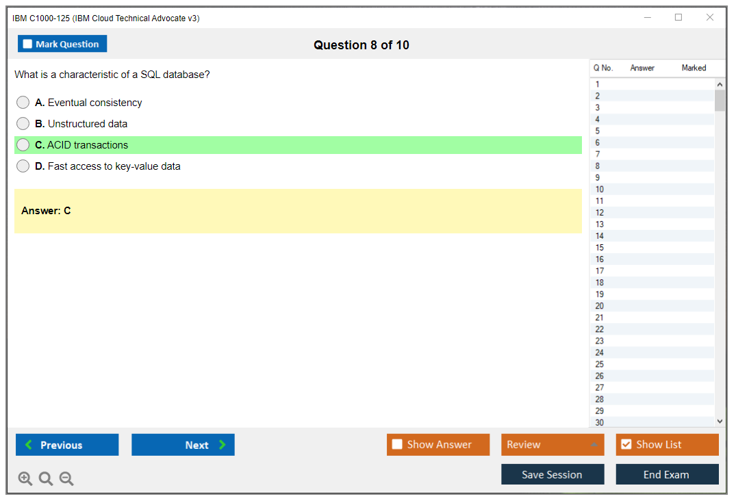This screenshot has width=736, height=503.
Task: Finish the test with End Exam
Action: (x=666, y=474)
